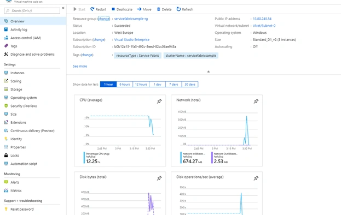Select the 6 hours time range
The height and width of the screenshot is (215, 341).
[x=125, y=85]
